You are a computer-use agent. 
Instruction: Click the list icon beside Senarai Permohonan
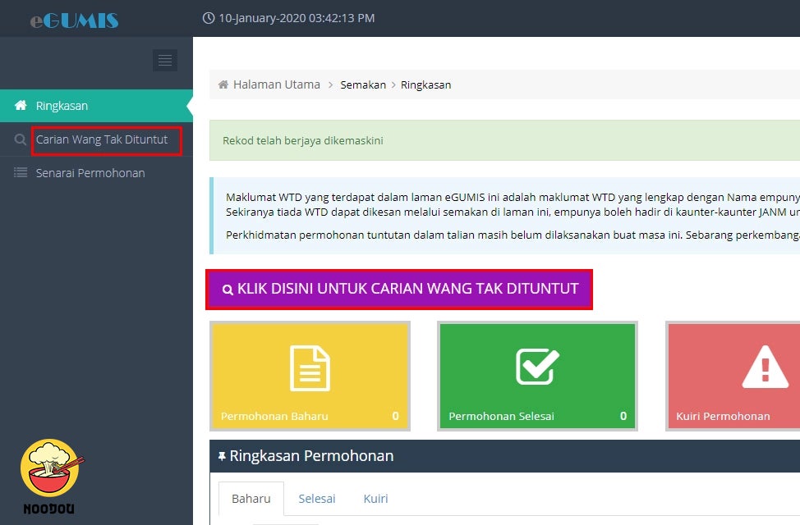(x=21, y=173)
